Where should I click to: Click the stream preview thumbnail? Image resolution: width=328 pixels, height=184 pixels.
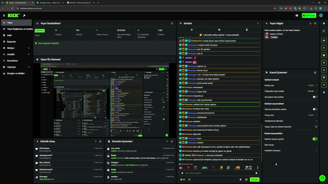pos(105,100)
